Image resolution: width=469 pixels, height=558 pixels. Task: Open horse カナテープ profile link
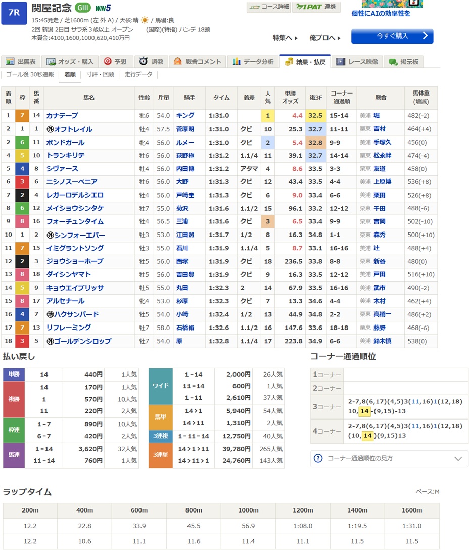62,116
